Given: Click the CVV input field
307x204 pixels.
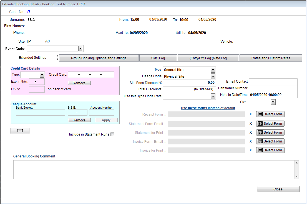Looking at the screenshot, I should (37, 89).
